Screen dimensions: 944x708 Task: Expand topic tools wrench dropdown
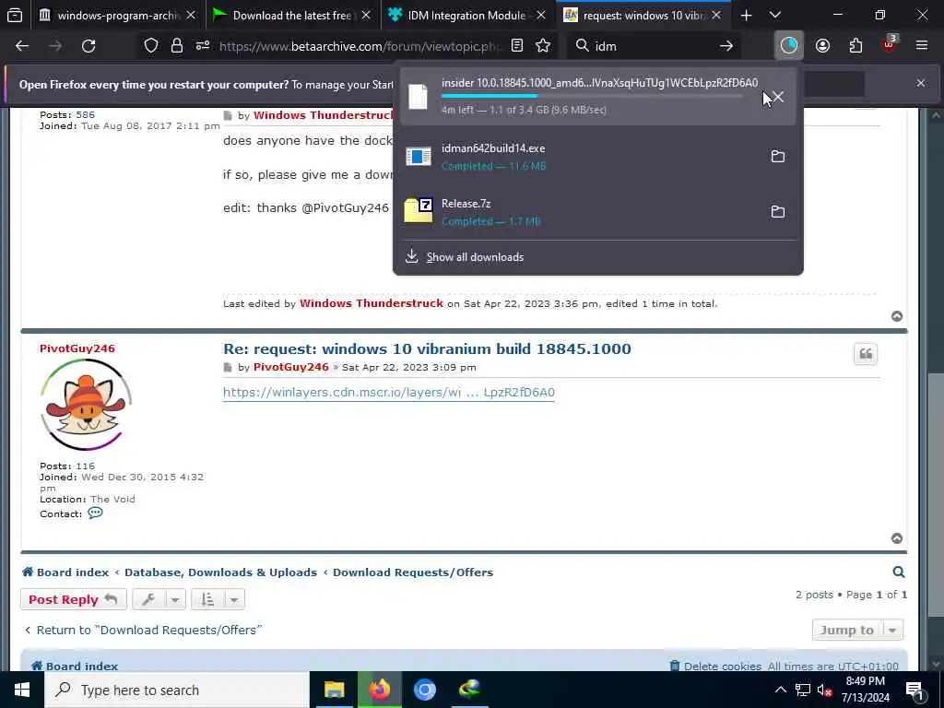[x=159, y=599]
